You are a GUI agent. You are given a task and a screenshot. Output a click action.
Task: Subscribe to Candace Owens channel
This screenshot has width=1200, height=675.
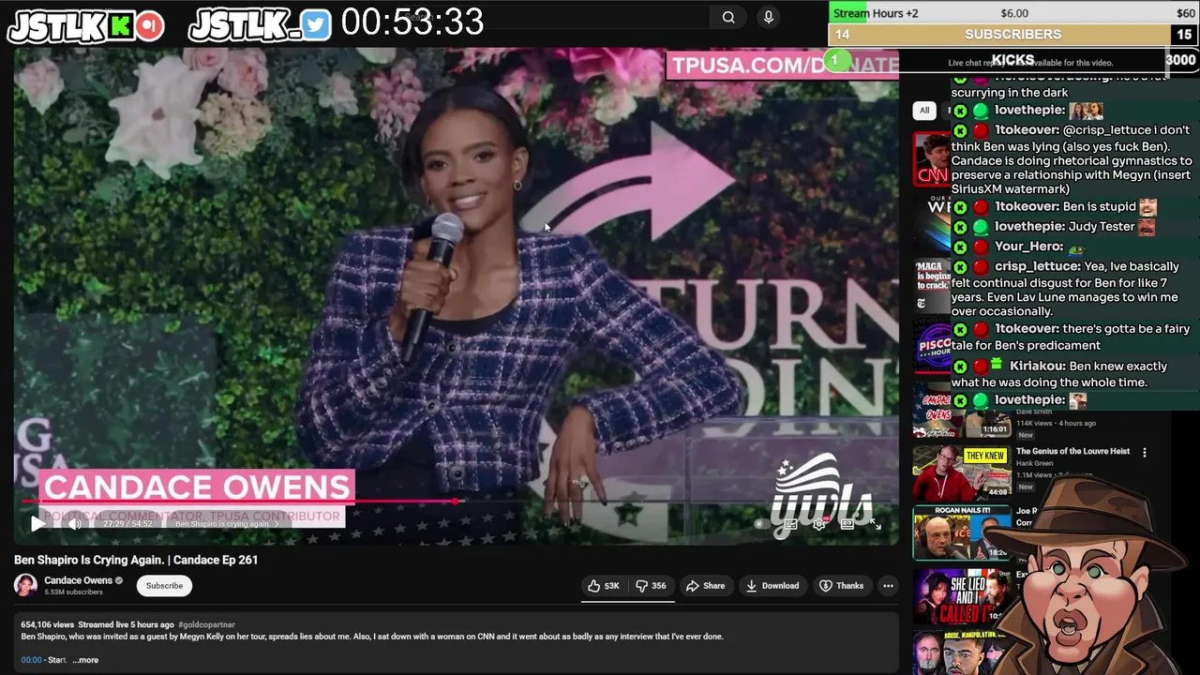point(164,586)
